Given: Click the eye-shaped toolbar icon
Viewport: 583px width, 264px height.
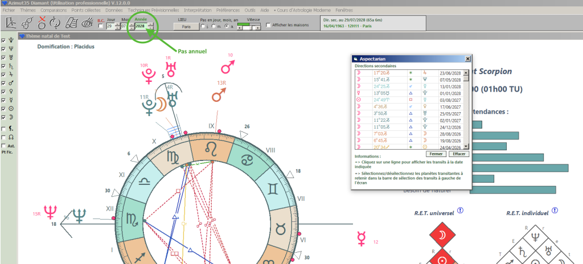Looking at the screenshot, I should [87, 23].
